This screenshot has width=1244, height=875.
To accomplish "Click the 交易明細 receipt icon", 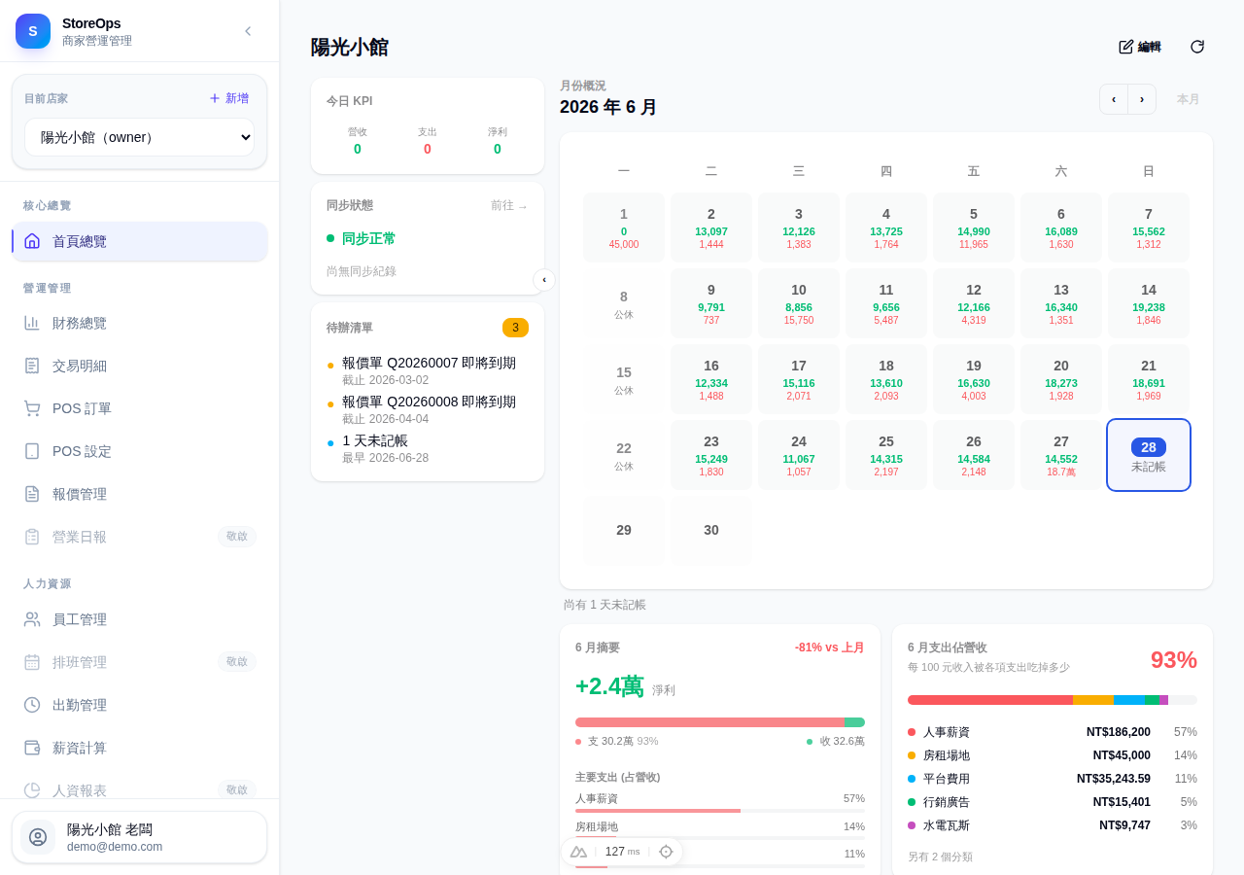I will (32, 366).
